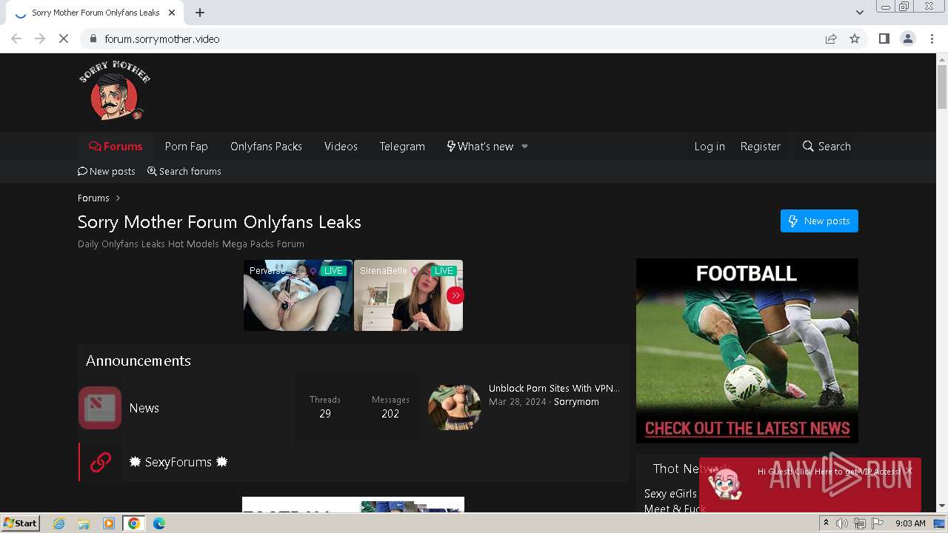The width and height of the screenshot is (948, 533).
Task: Open the Sorry Mother logo homepage
Action: pos(115,91)
